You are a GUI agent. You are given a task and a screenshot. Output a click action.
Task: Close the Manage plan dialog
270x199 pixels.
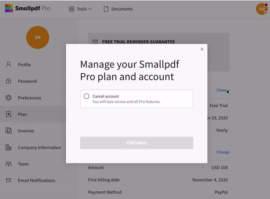(x=202, y=49)
